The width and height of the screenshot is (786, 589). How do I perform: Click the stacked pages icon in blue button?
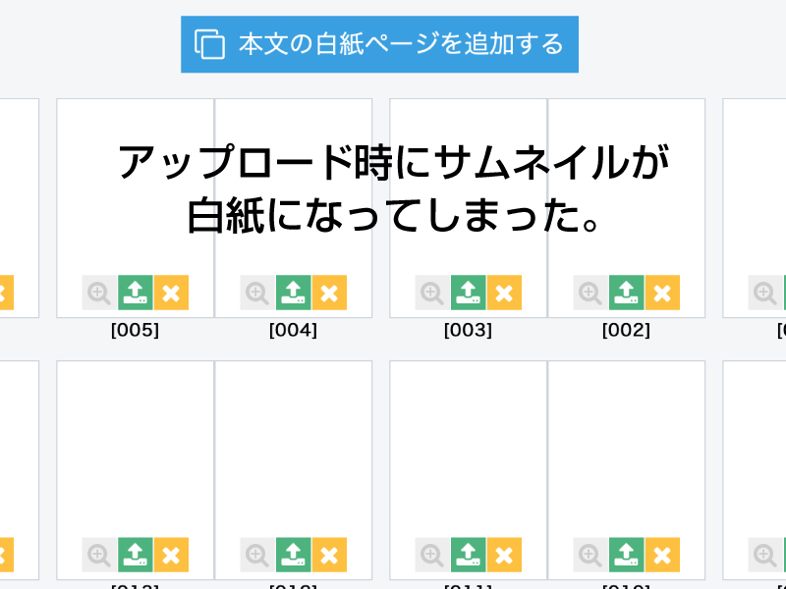coord(209,44)
